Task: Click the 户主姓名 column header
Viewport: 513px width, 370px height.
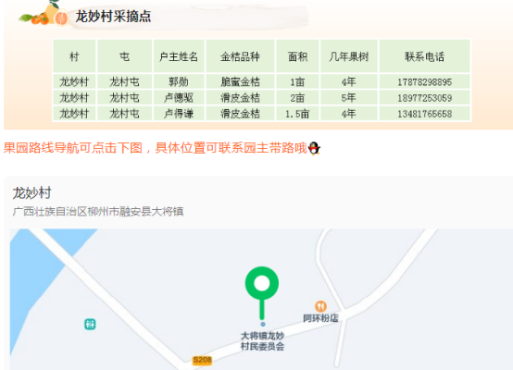Action: pos(179,56)
